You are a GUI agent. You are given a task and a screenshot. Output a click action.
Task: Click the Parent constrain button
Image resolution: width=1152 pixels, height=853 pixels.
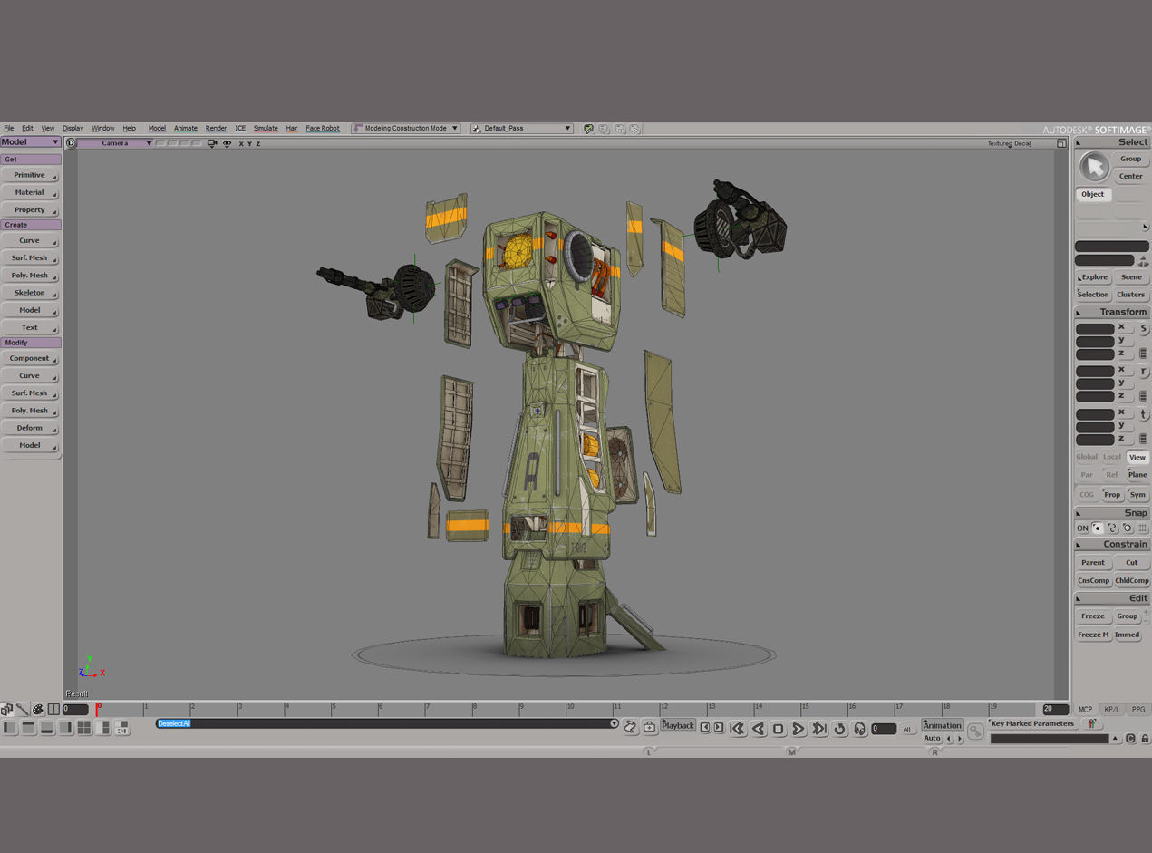click(x=1093, y=563)
